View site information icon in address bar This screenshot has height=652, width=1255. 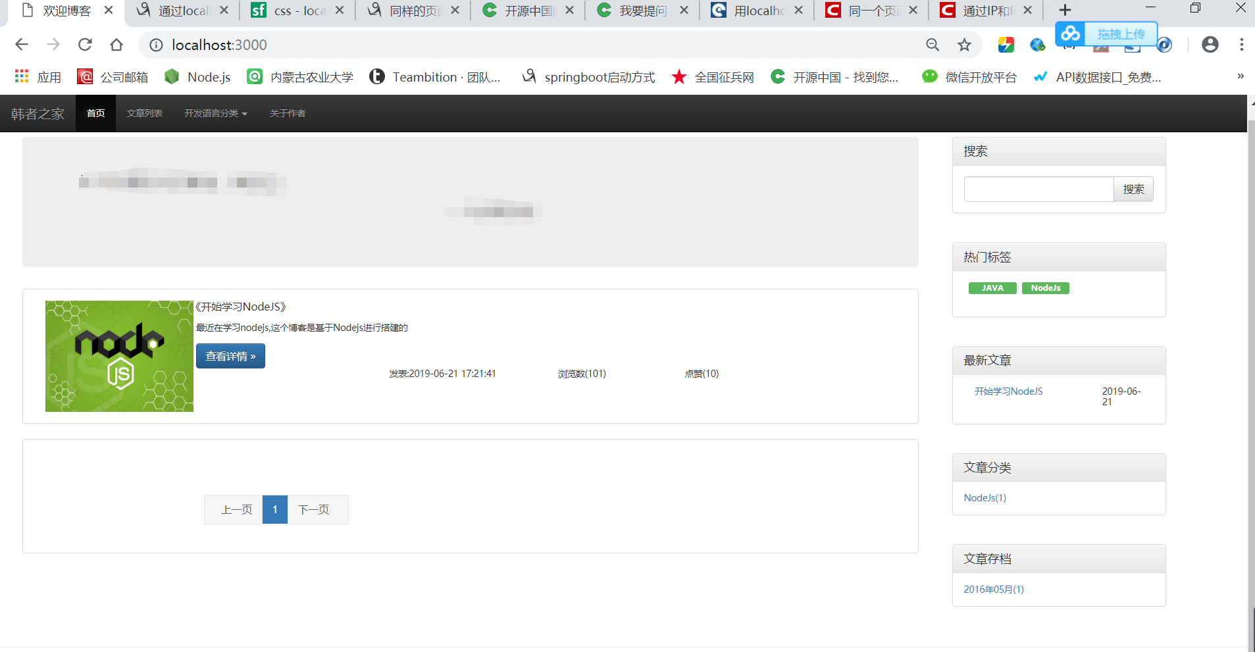pos(156,45)
